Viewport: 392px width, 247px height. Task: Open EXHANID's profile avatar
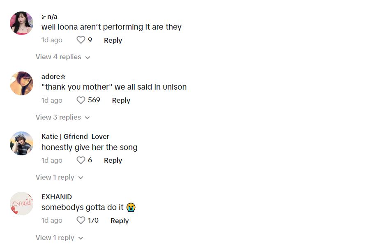pyautogui.click(x=21, y=203)
